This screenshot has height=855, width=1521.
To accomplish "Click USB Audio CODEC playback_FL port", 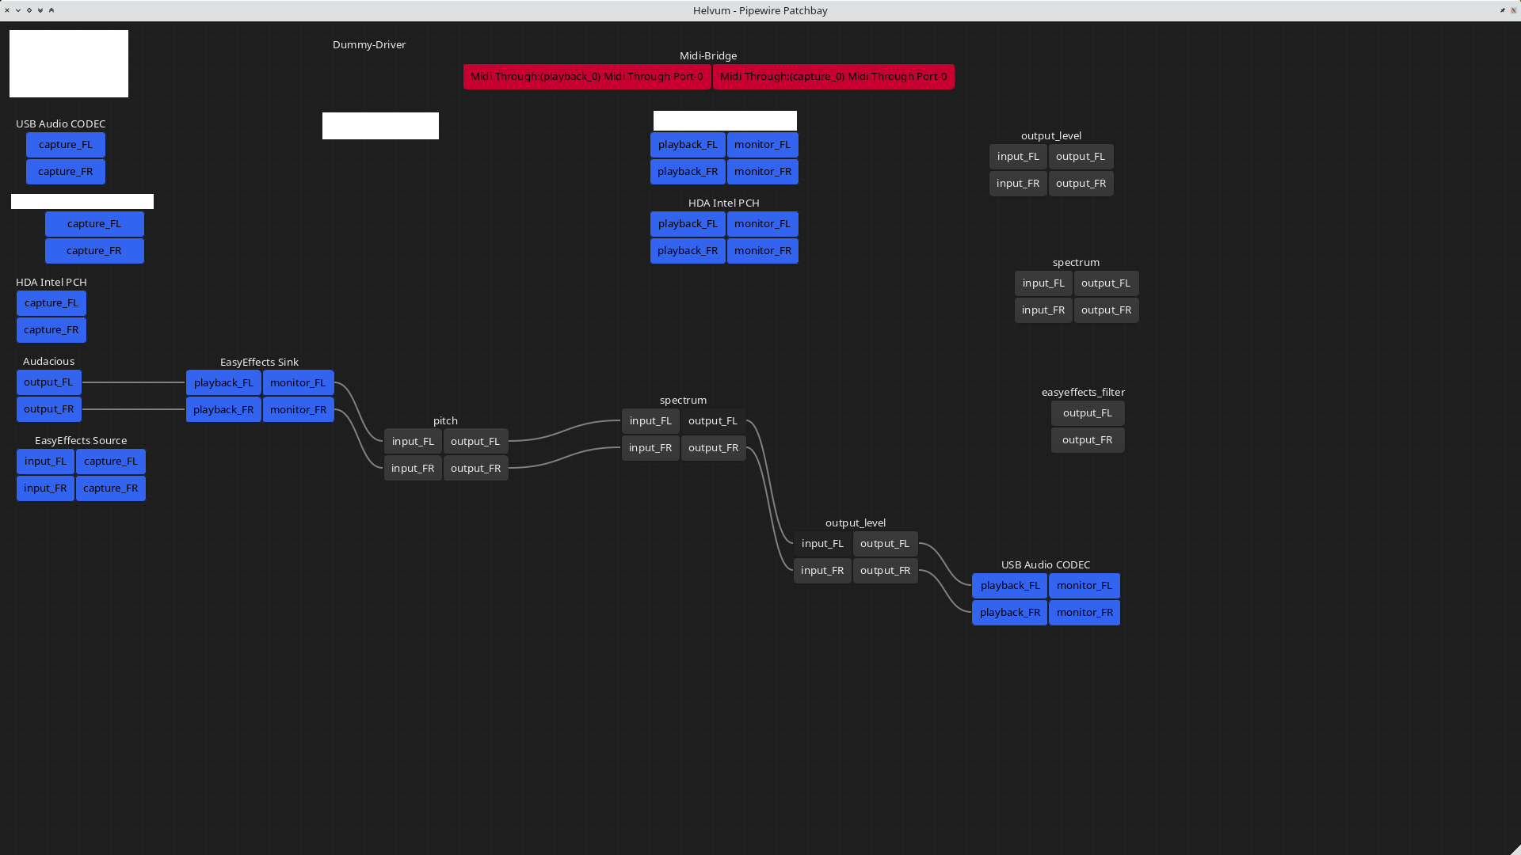I will tap(1009, 586).
